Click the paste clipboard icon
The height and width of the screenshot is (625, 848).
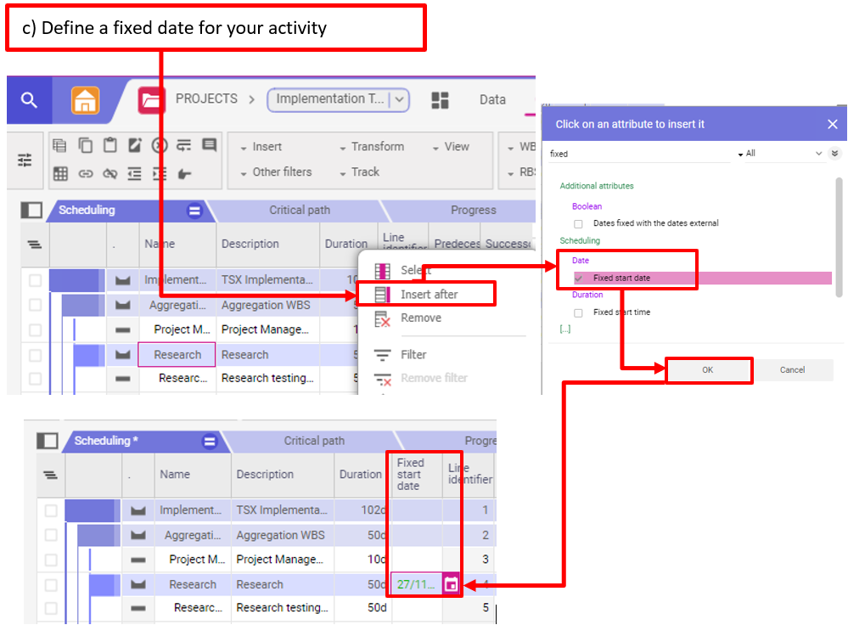110,146
